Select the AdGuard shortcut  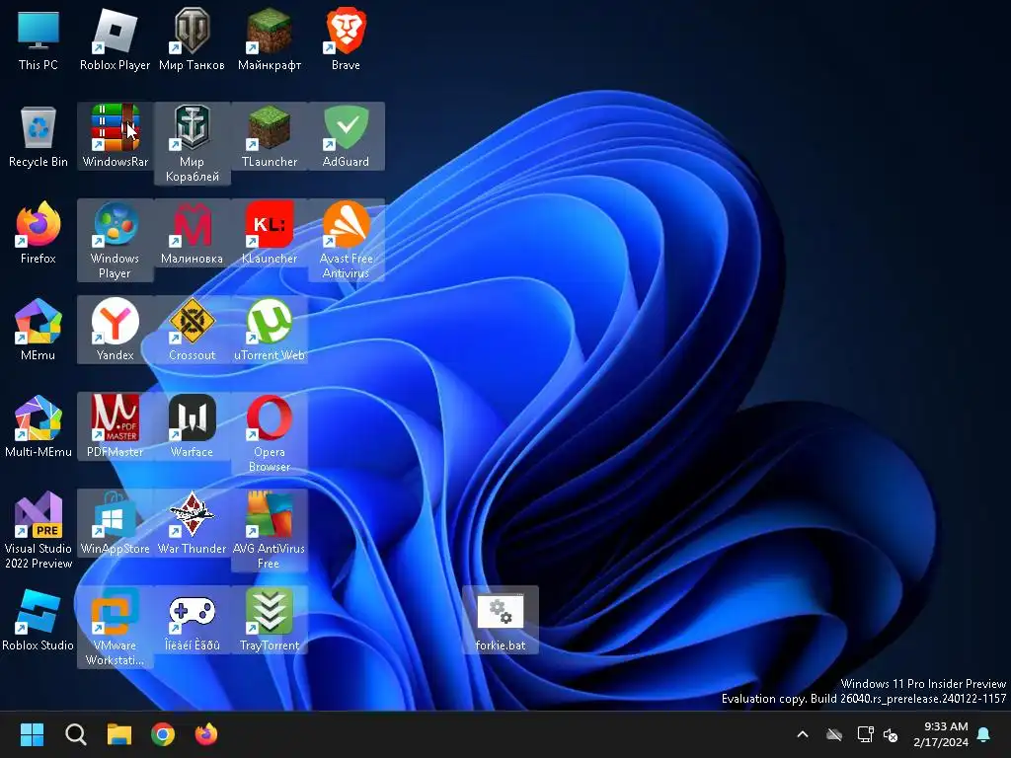coord(346,136)
